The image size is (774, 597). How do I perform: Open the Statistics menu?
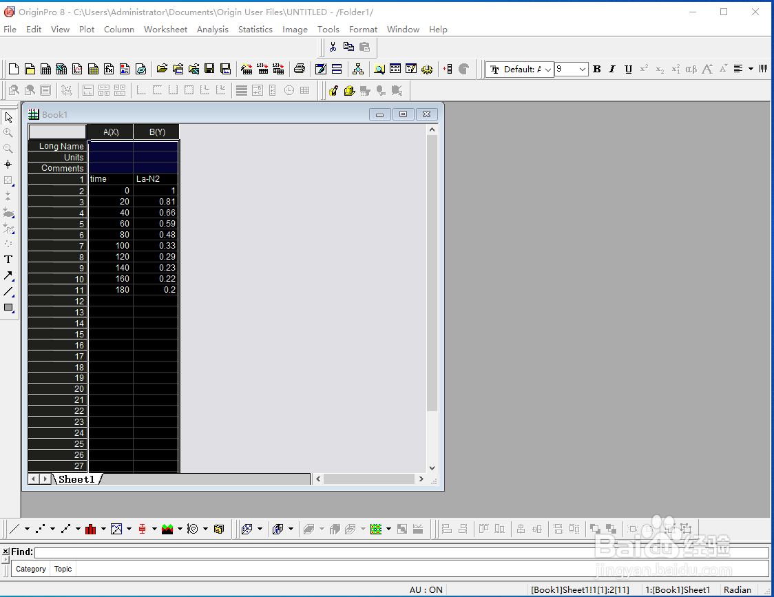pos(255,29)
